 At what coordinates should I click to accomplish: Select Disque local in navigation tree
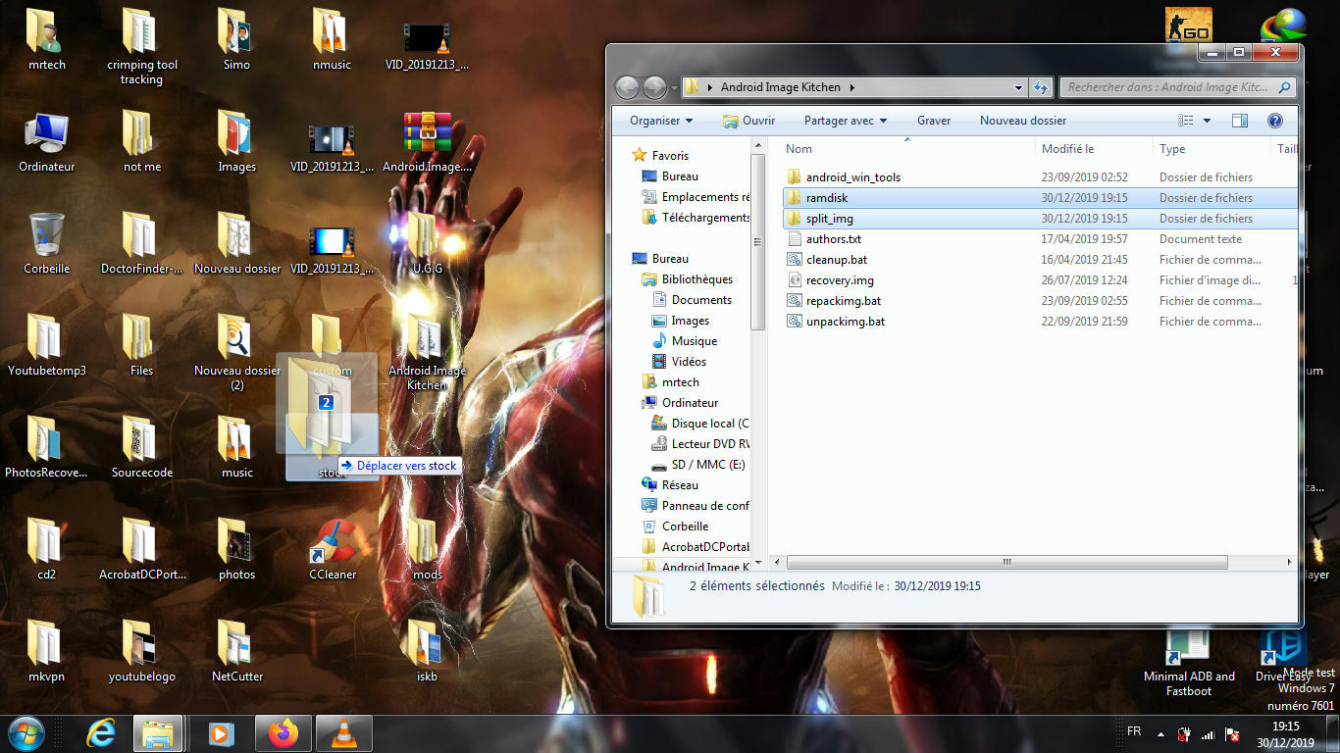click(709, 424)
